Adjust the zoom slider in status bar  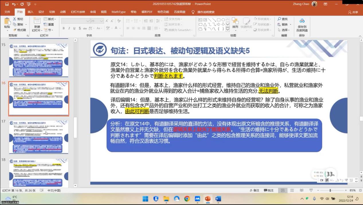pos(330,190)
